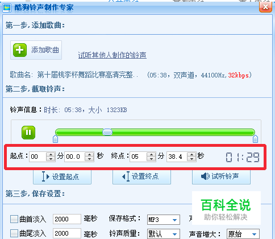
Task: Decrease end point minutes with down arrow
Action: [151, 159]
